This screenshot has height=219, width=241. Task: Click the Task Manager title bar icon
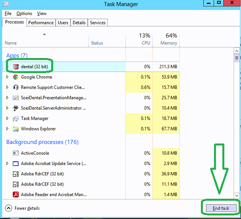click(6, 4)
